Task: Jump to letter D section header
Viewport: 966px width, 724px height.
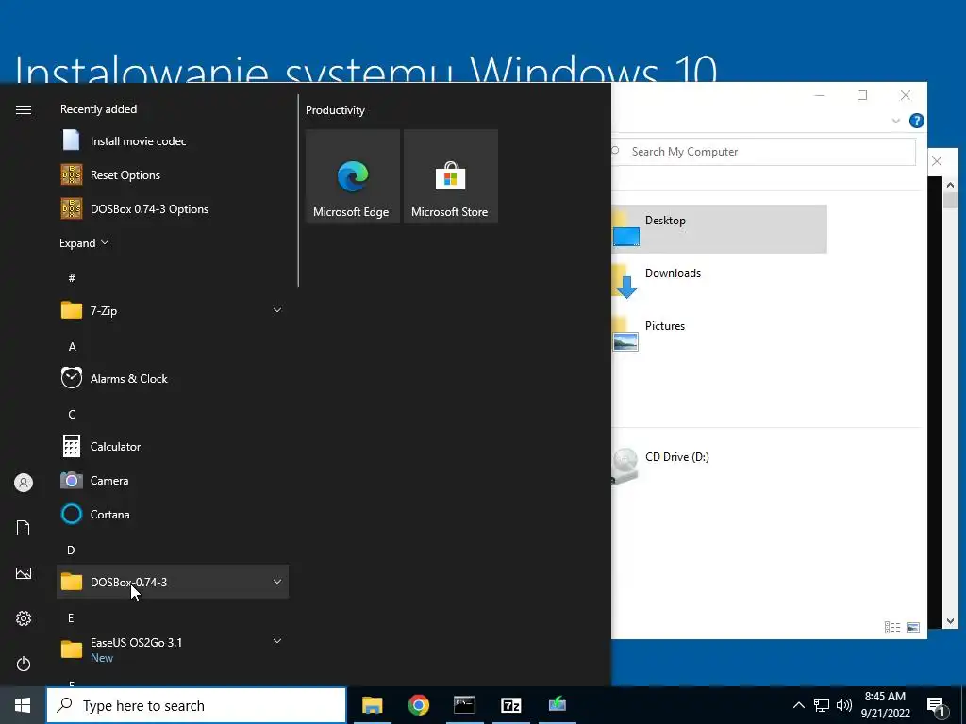Action: 71,550
